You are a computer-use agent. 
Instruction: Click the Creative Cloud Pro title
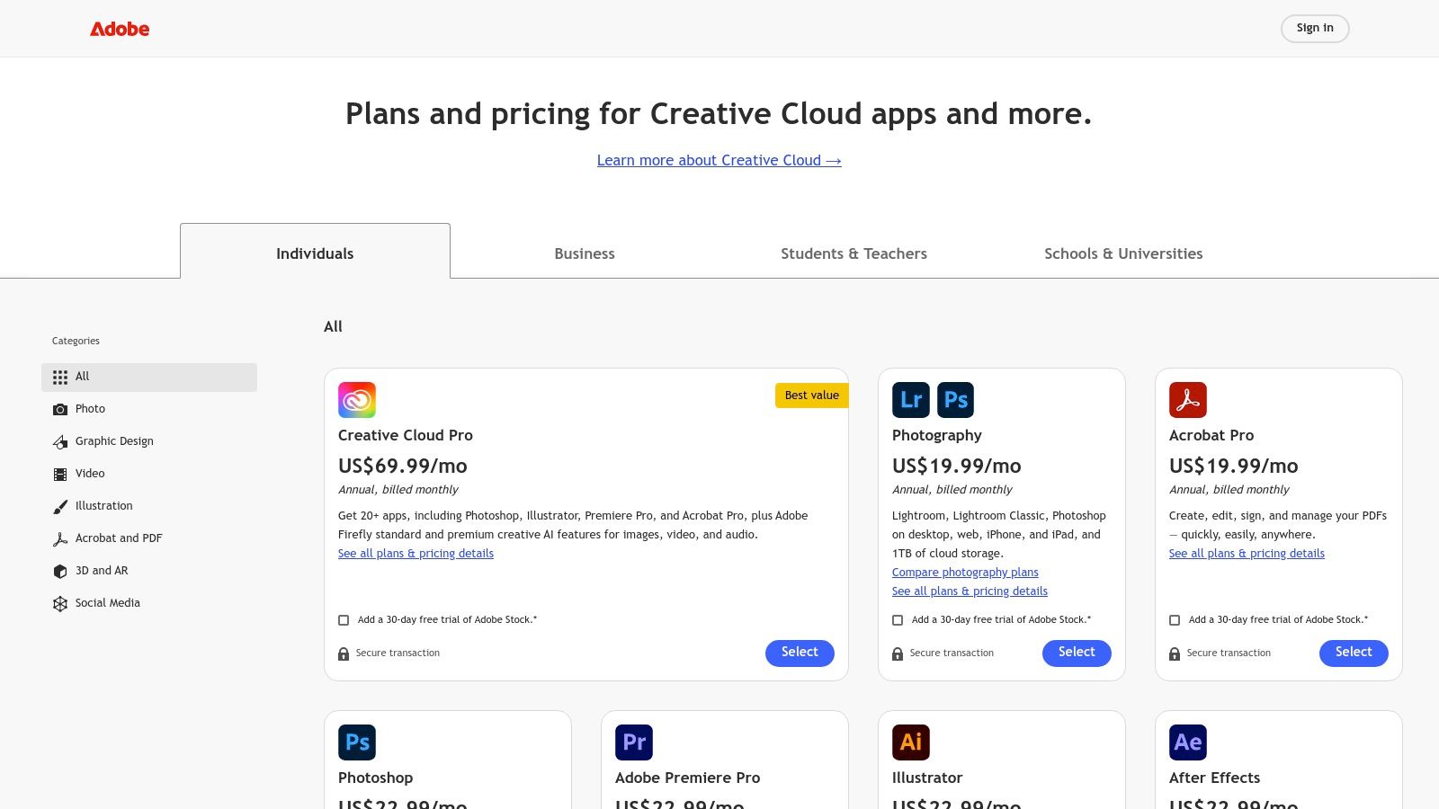click(x=406, y=435)
